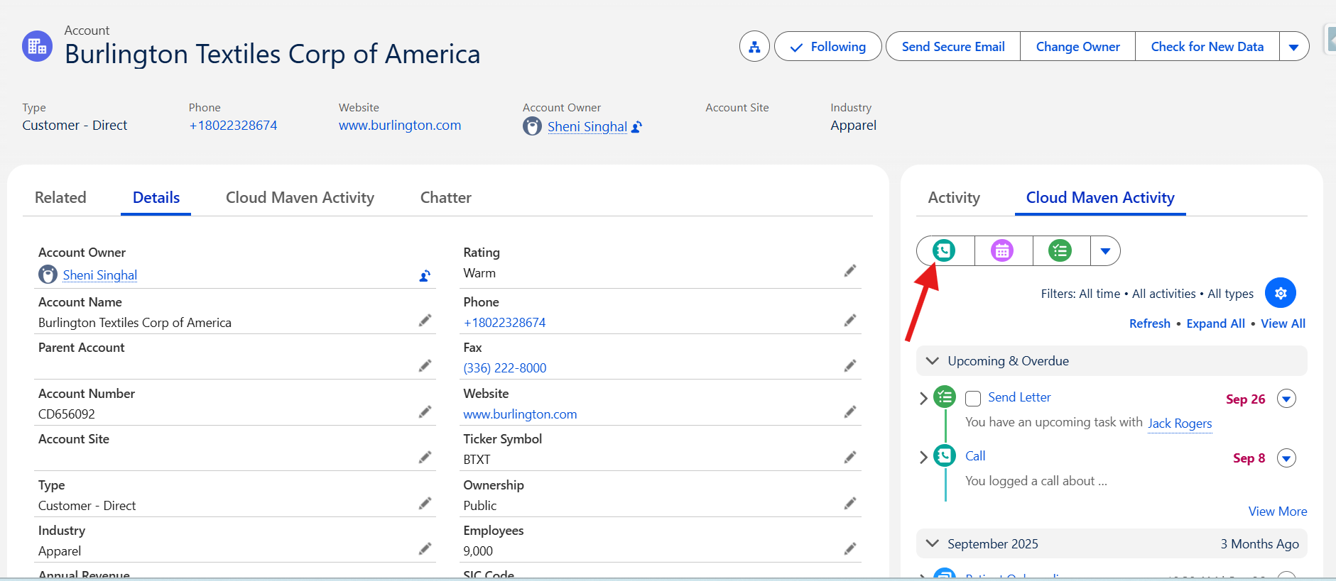Collapse the Upcoming & Overdue section
Screen dimensions: 1336x581
[x=933, y=361]
